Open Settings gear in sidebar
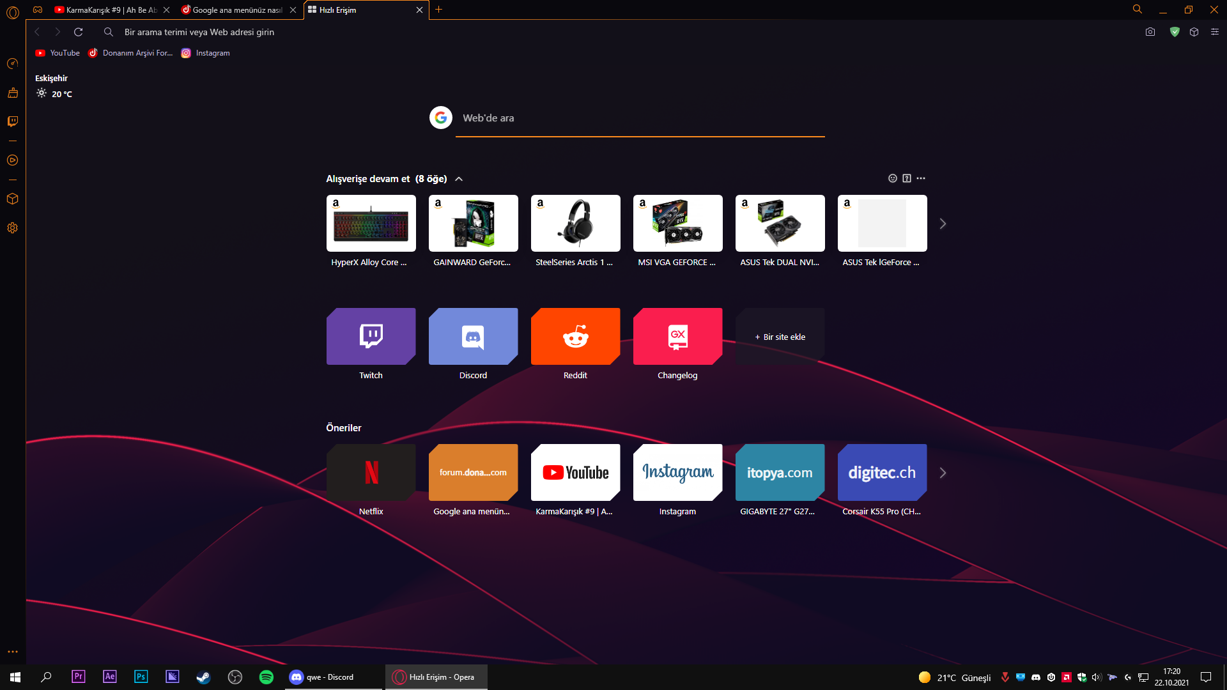This screenshot has width=1227, height=690. tap(12, 228)
